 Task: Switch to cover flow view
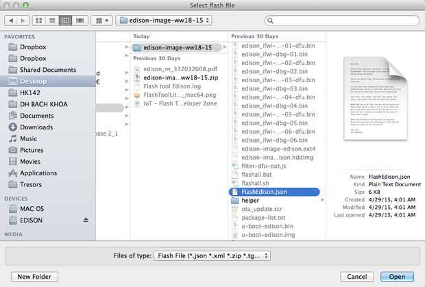(x=80, y=21)
